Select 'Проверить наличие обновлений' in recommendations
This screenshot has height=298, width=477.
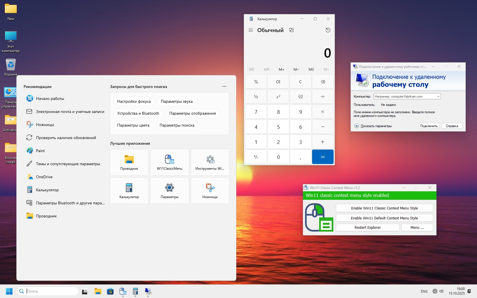pyautogui.click(x=66, y=138)
